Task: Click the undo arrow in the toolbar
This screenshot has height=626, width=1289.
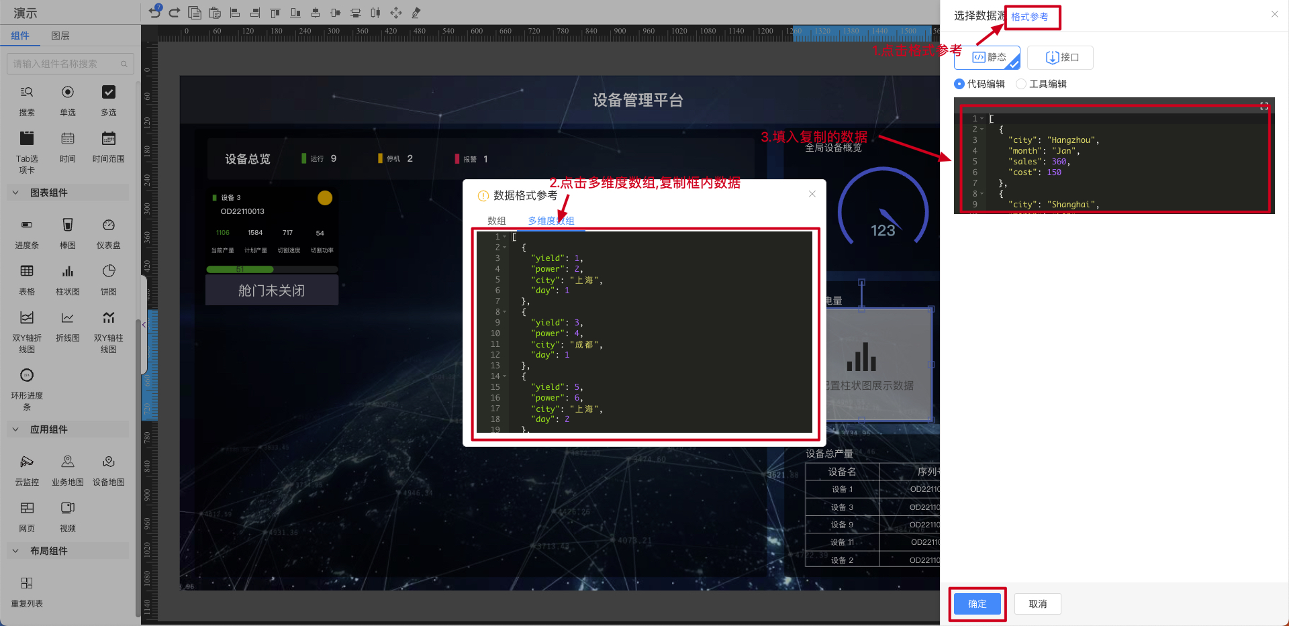Action: click(x=155, y=12)
